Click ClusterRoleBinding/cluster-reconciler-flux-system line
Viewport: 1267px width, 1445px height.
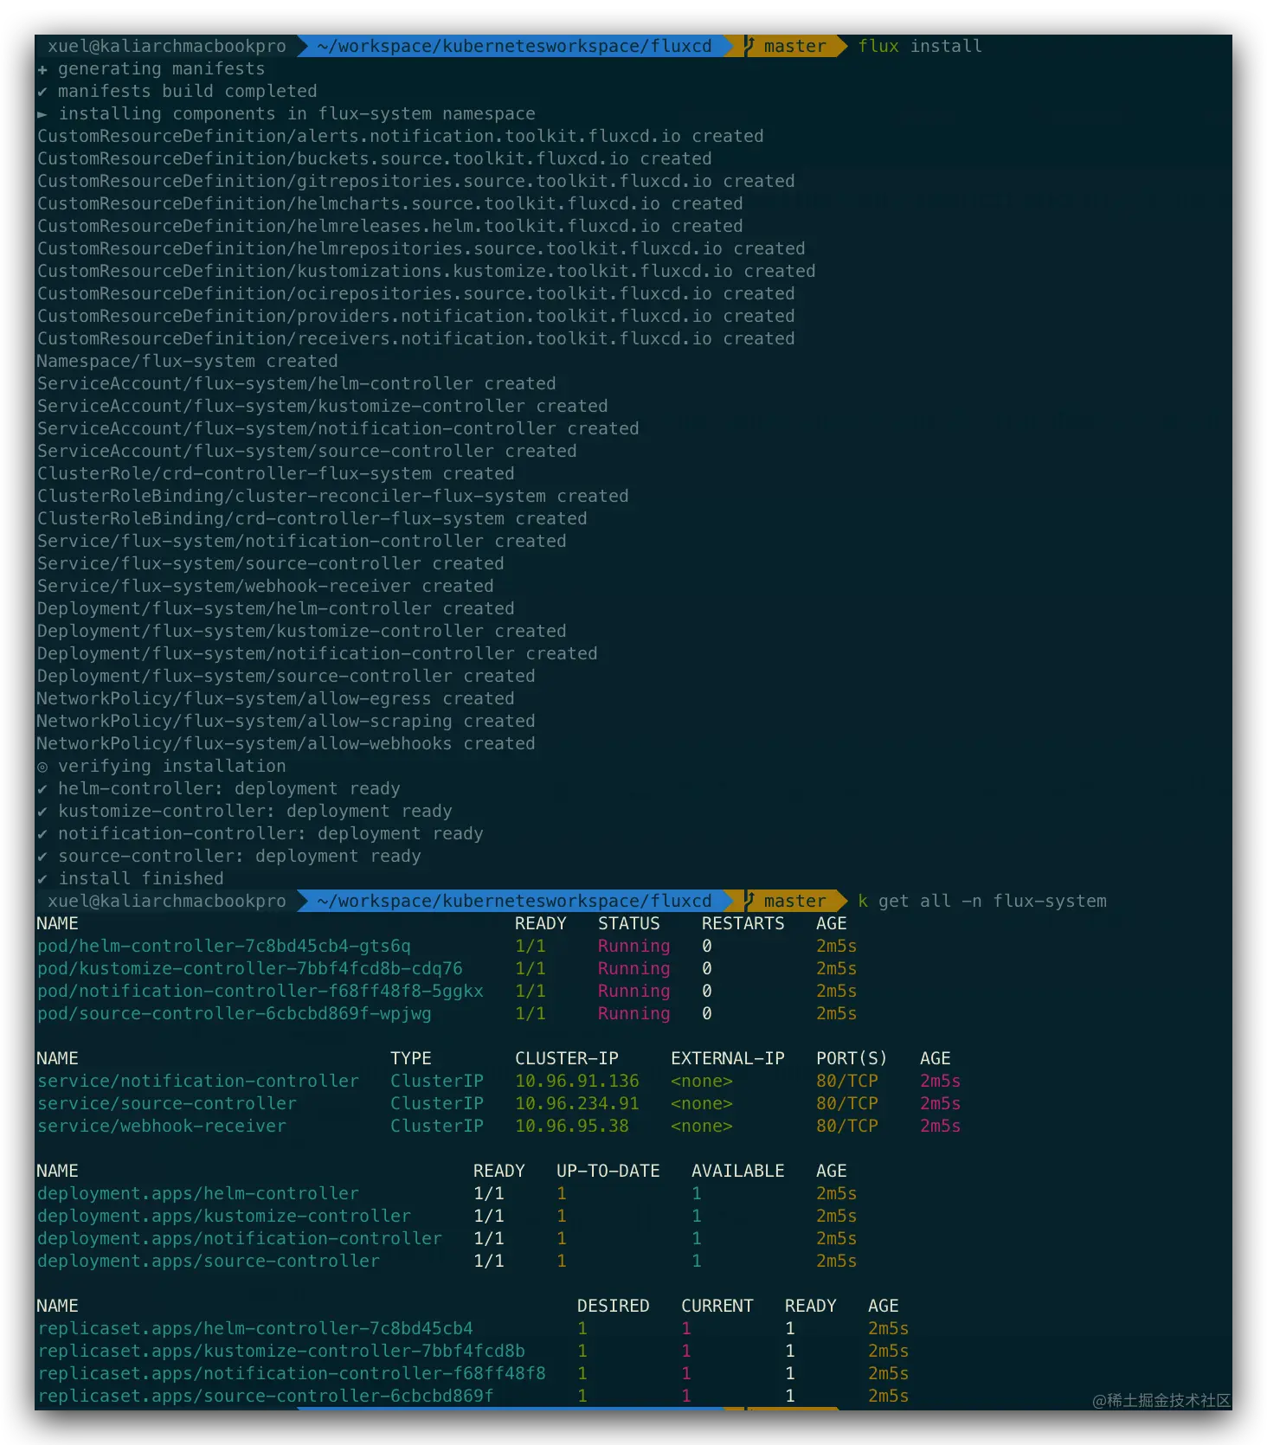(333, 496)
